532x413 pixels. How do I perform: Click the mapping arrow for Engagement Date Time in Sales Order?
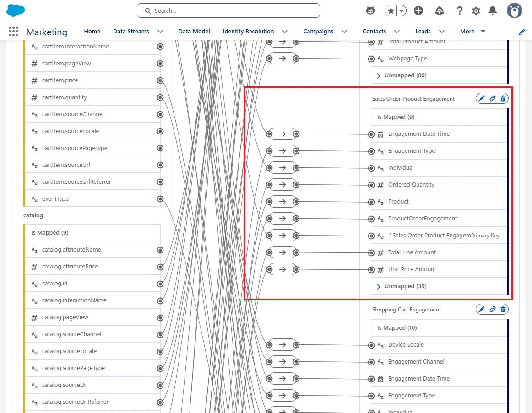click(282, 134)
